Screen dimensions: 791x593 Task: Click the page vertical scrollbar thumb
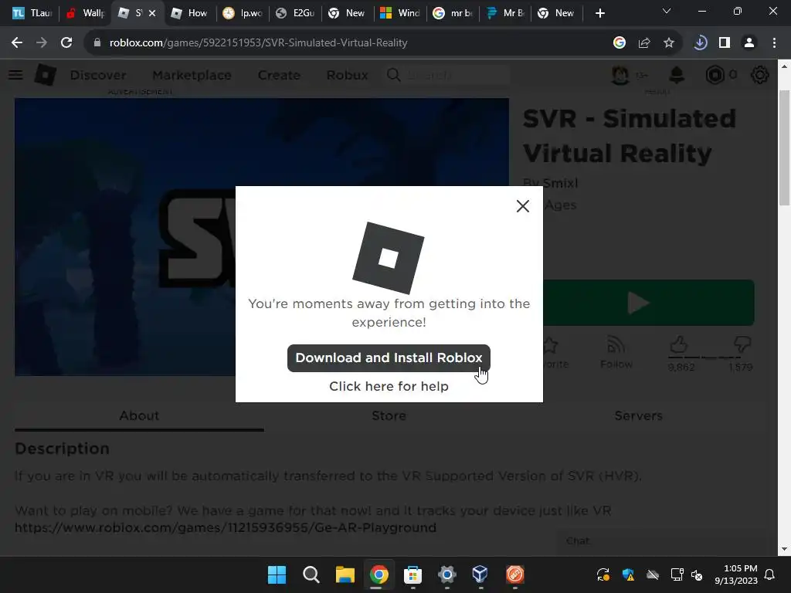pyautogui.click(x=784, y=148)
